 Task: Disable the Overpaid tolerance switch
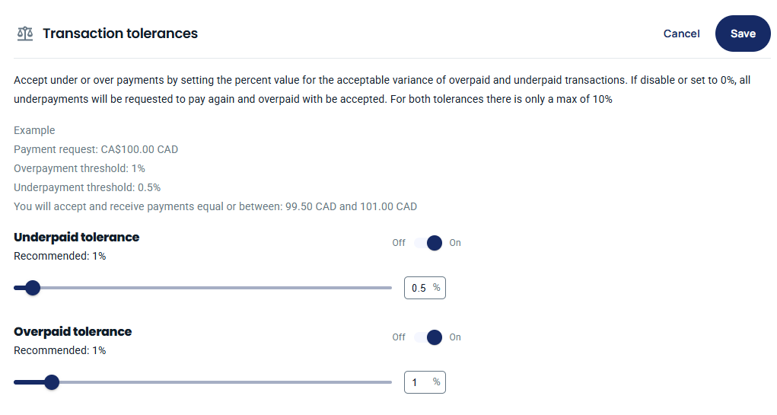(428, 337)
